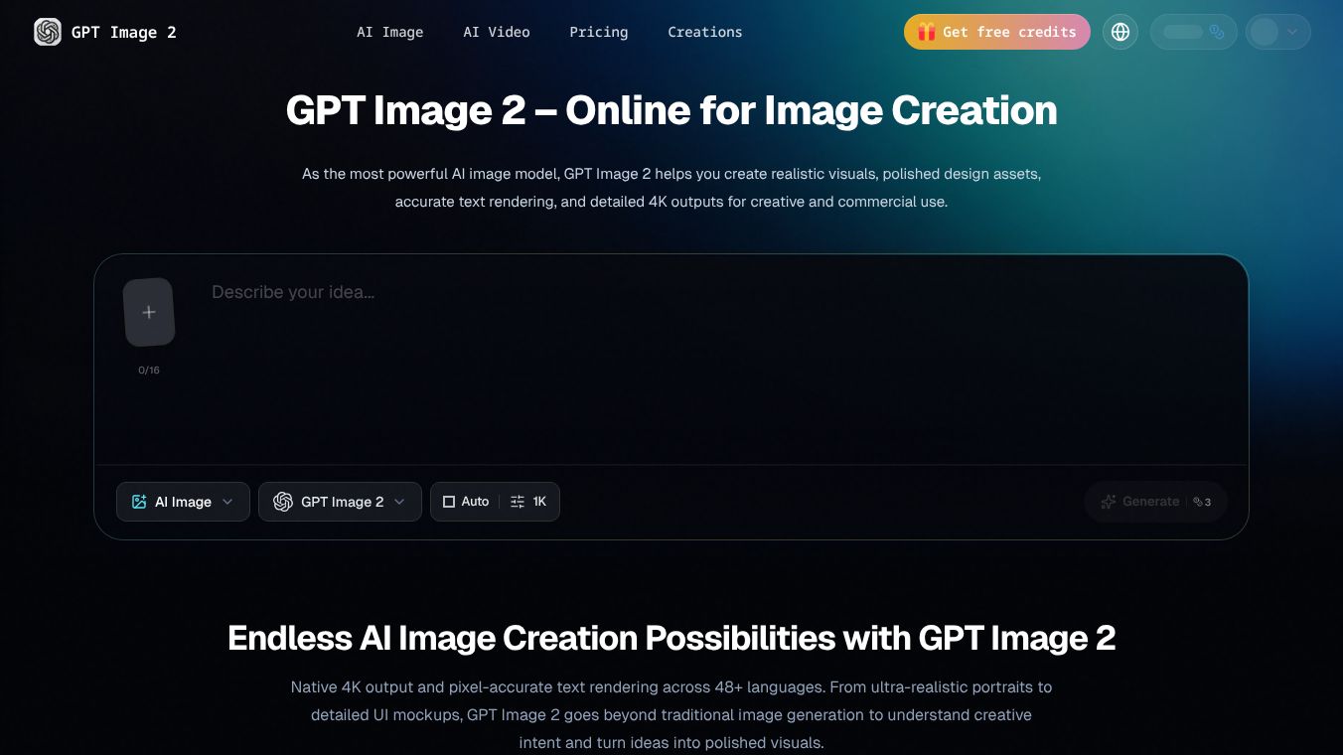Open the AI Image nav menu
The width and height of the screenshot is (1343, 755).
390,32
